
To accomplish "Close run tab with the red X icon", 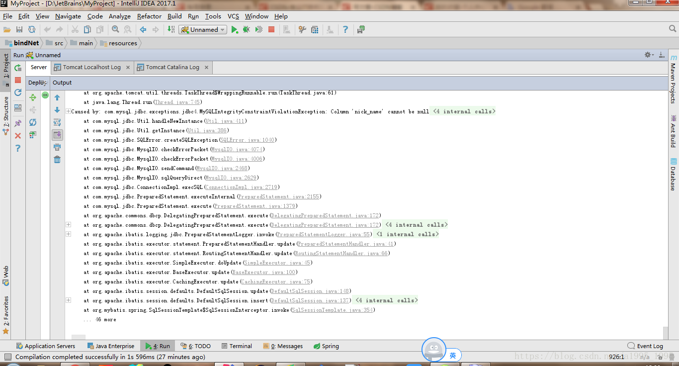I will coord(18,135).
